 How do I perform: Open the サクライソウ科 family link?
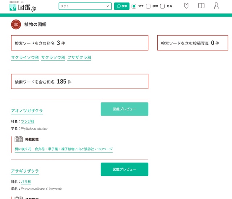click(x=25, y=57)
